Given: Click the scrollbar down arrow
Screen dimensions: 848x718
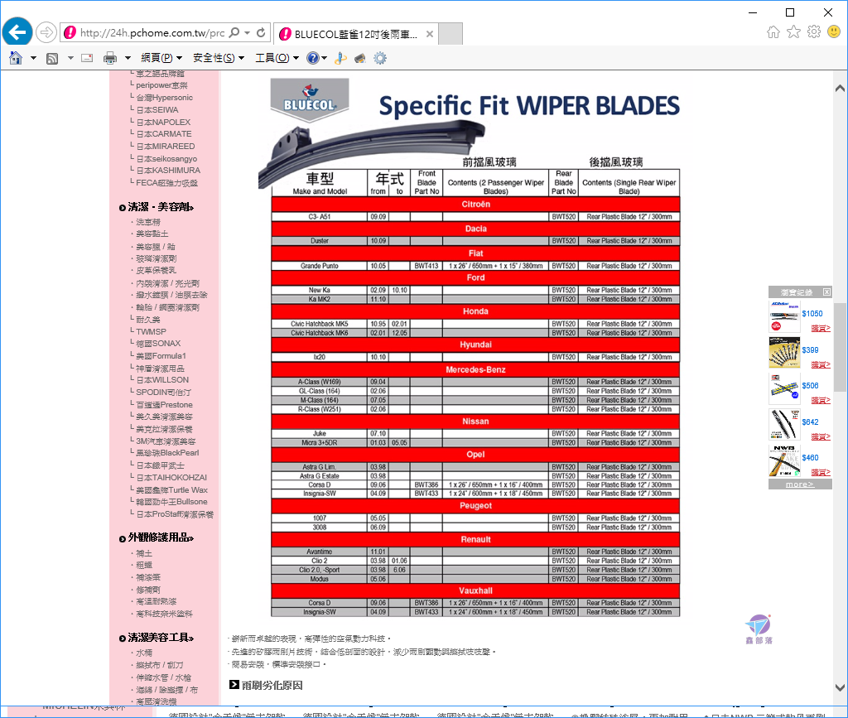Looking at the screenshot, I should pos(840,687).
